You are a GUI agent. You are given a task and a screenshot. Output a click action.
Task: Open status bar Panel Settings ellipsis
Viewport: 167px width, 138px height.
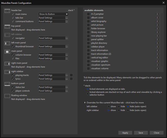point(67,87)
